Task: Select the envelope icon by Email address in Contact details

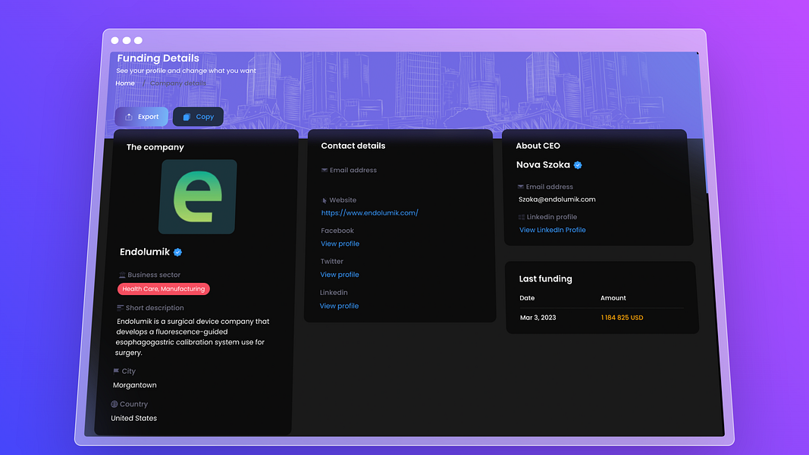Action: pyautogui.click(x=325, y=170)
